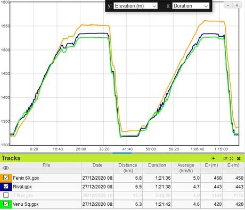The height and width of the screenshot is (210, 245).
Task: Sort tracks by Distance (km) column header
Action: [128, 168]
